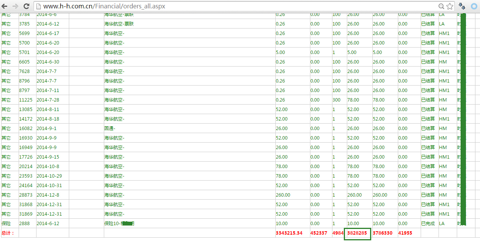Screen dimensions: 480x243
Task: Click the date 2014-10-8
Action: [x=48, y=166]
